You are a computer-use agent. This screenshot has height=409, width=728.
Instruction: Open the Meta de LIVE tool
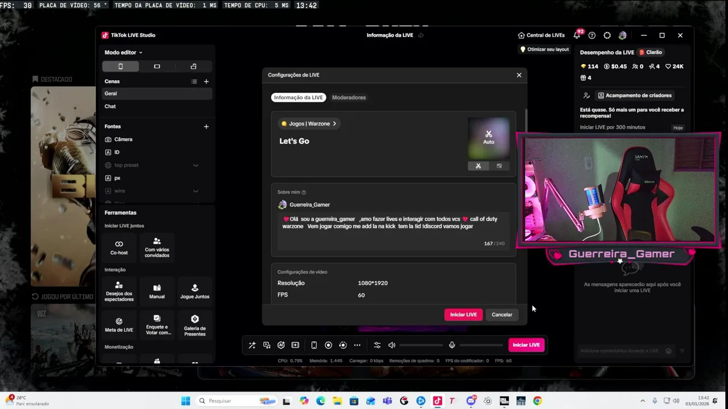(x=119, y=324)
